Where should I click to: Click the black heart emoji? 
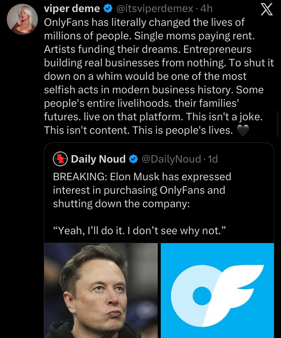(243, 130)
